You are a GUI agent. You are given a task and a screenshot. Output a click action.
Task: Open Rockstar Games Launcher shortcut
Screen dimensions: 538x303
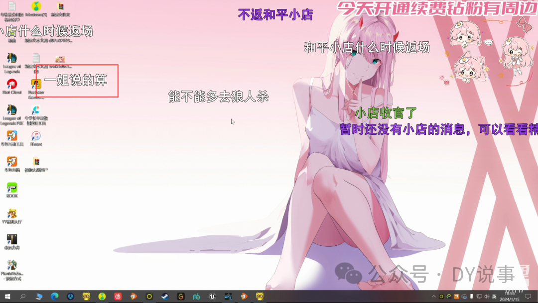point(36,89)
